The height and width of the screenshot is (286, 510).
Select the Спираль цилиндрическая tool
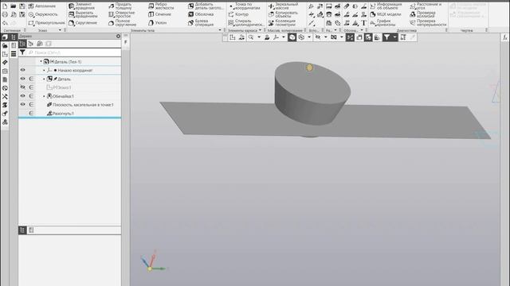(x=246, y=23)
